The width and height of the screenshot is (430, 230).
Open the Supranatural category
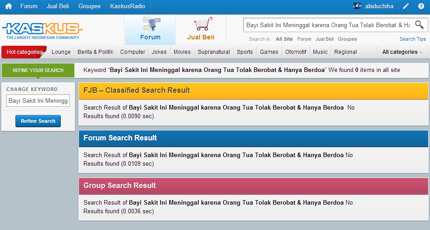(x=214, y=52)
